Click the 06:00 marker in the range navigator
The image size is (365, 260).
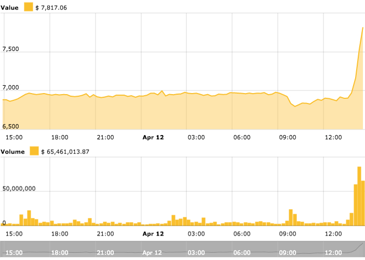point(242,253)
